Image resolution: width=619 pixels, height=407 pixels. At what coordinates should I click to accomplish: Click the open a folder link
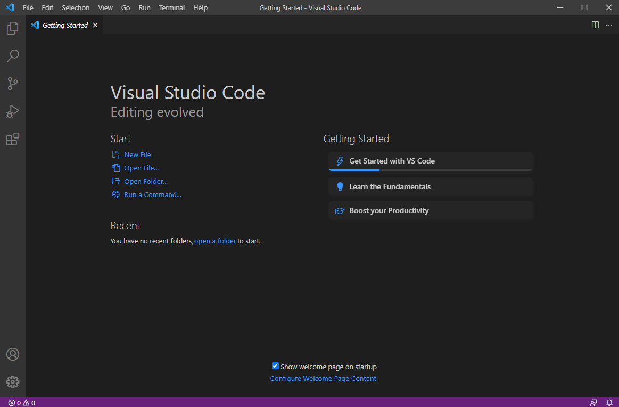point(215,241)
